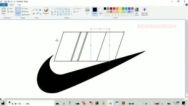Choose the Rounded rectangle shape
This screenshot has height=106, width=188.
63,9
